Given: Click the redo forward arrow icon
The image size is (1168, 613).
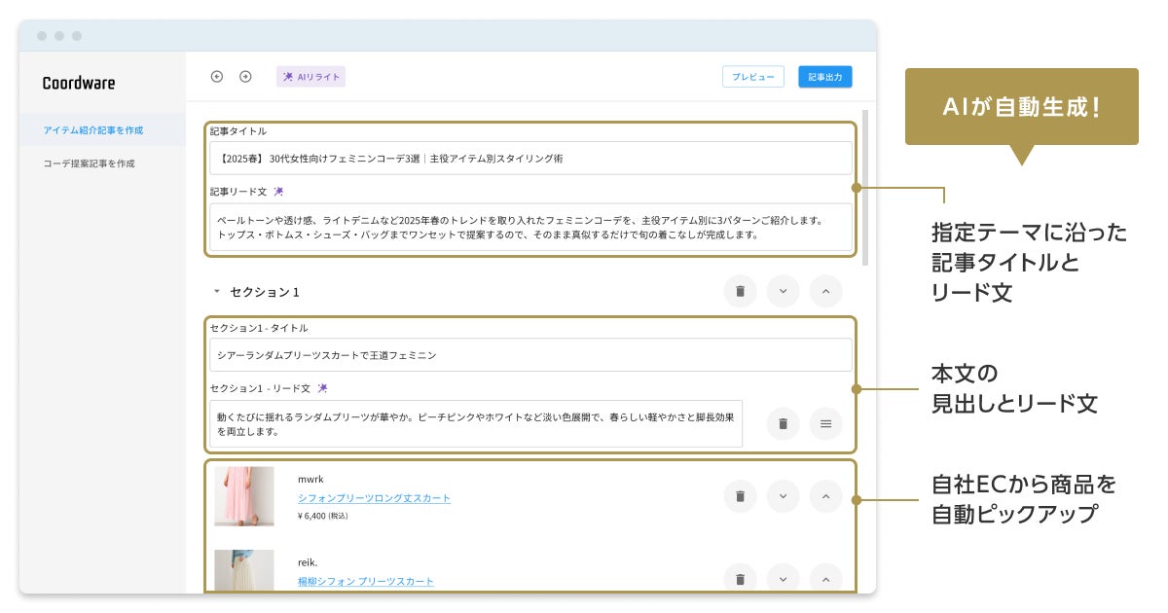Looking at the screenshot, I should pos(245,77).
